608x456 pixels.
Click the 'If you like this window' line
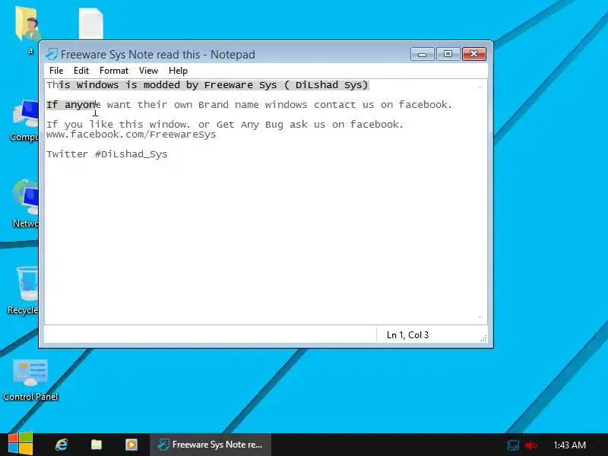[225, 125]
